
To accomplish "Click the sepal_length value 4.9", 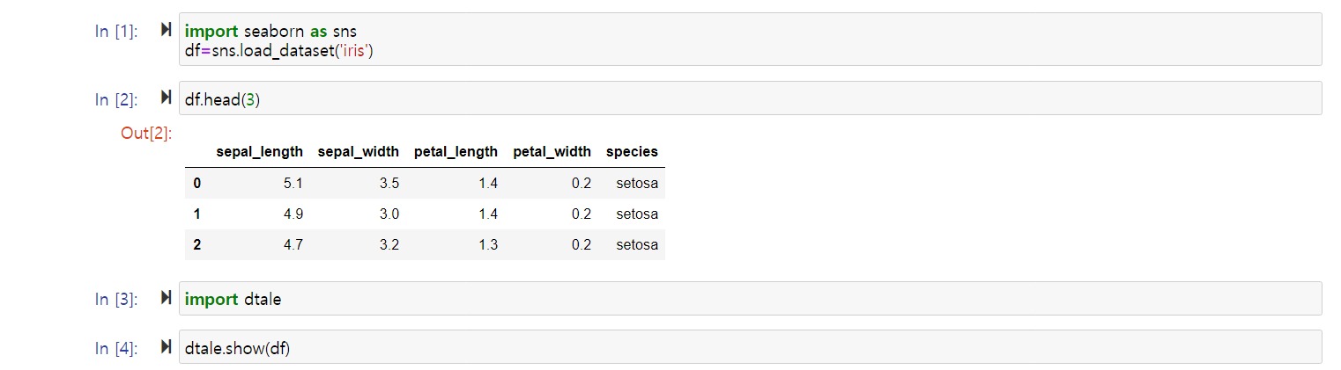I will click(x=293, y=214).
